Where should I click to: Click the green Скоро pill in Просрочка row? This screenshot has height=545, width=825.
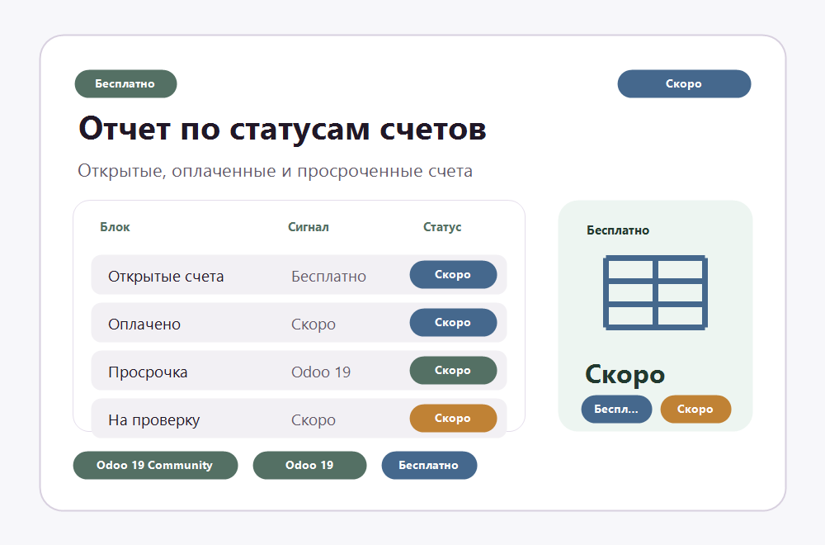(453, 370)
